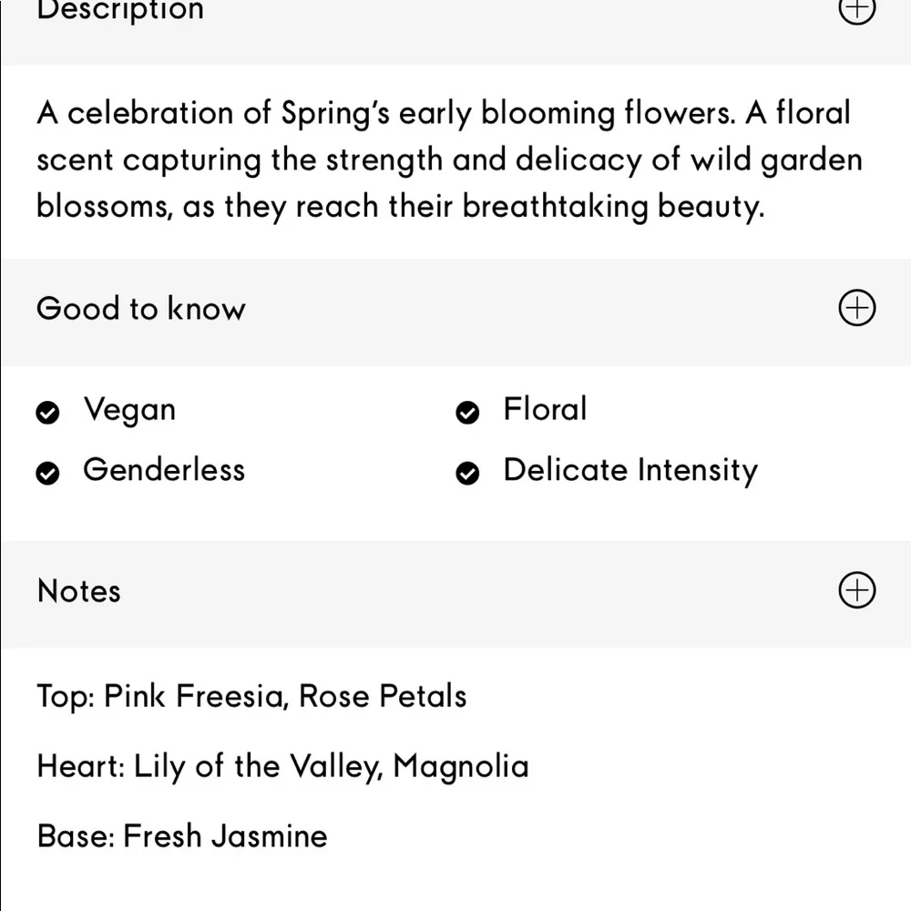911x911 pixels.
Task: Select the Description section header title
Action: click(120, 11)
